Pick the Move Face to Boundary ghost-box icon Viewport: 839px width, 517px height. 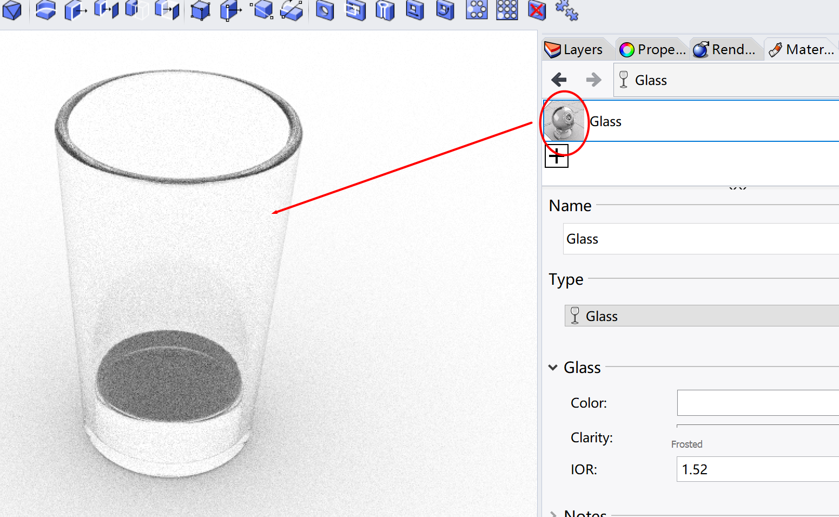(136, 10)
